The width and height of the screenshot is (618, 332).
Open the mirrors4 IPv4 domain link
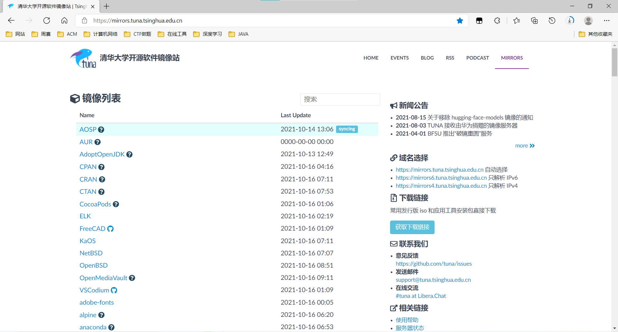(441, 186)
